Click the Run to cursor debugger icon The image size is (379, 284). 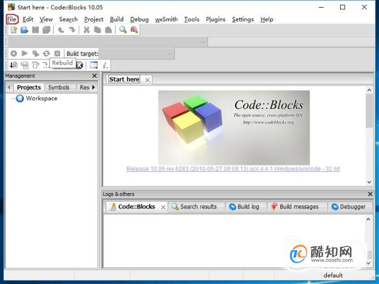[14, 65]
